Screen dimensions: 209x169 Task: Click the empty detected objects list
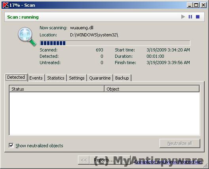104,114
